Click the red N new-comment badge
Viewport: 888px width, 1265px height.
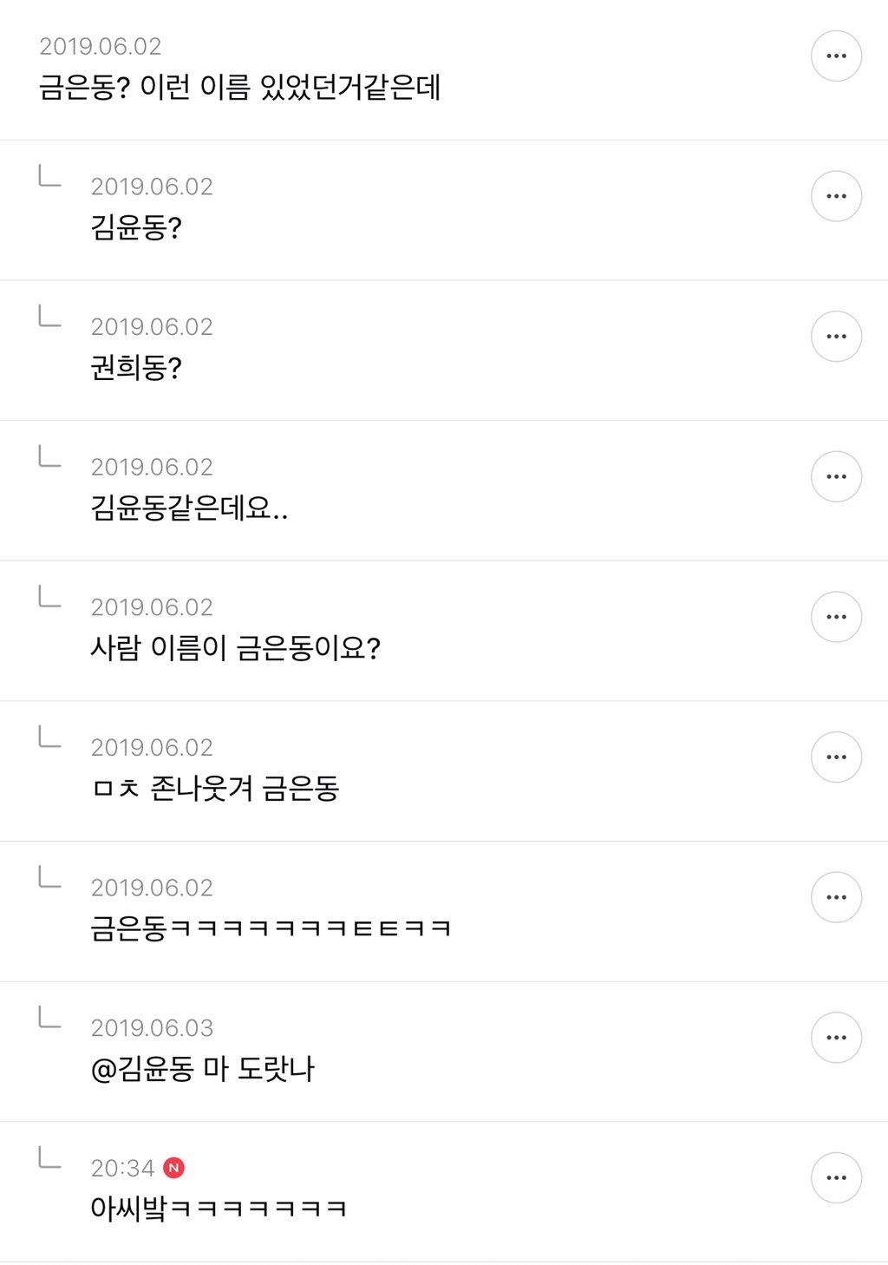point(173,1168)
